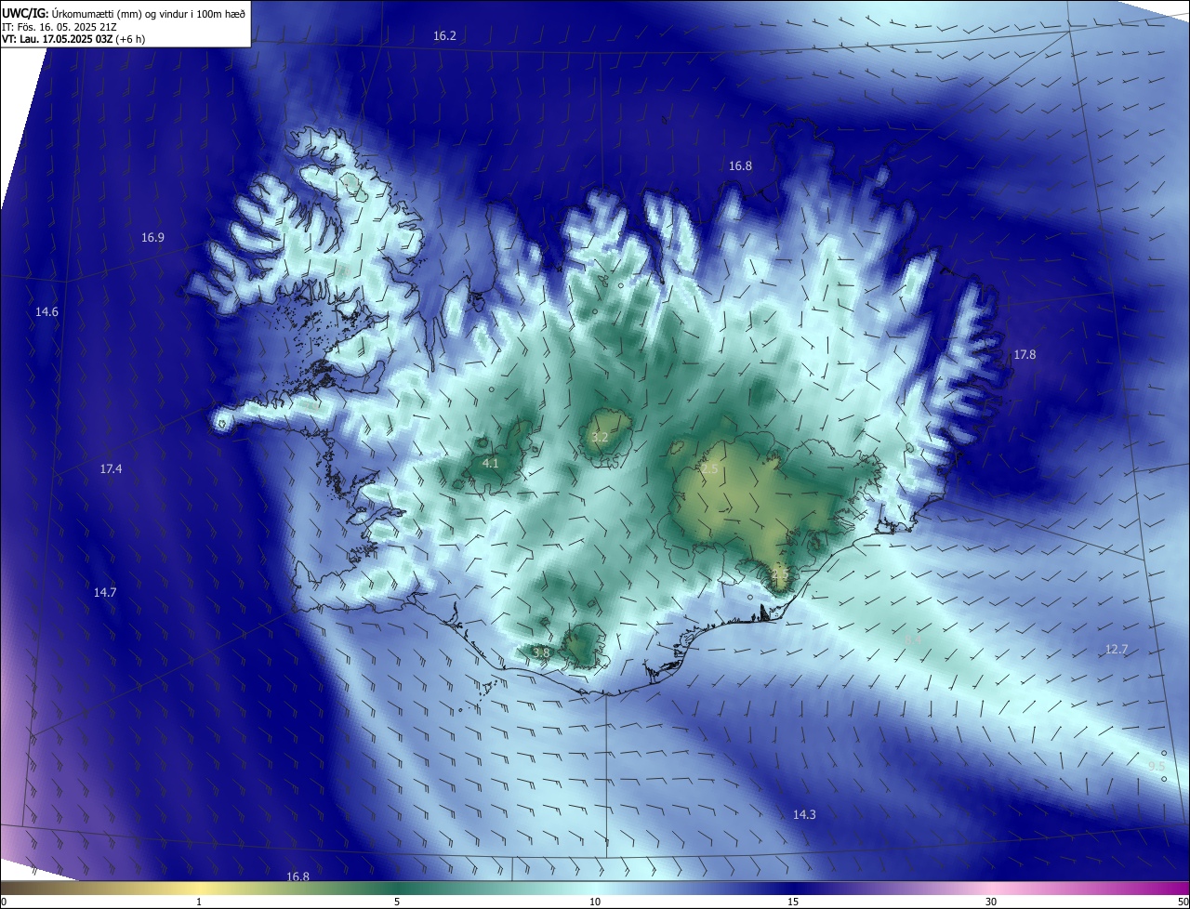Click the 14.3 value south of Iceland
This screenshot has width=1190, height=909.
804,814
